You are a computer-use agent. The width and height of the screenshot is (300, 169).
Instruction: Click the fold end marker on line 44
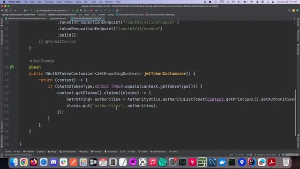tap(18, 48)
